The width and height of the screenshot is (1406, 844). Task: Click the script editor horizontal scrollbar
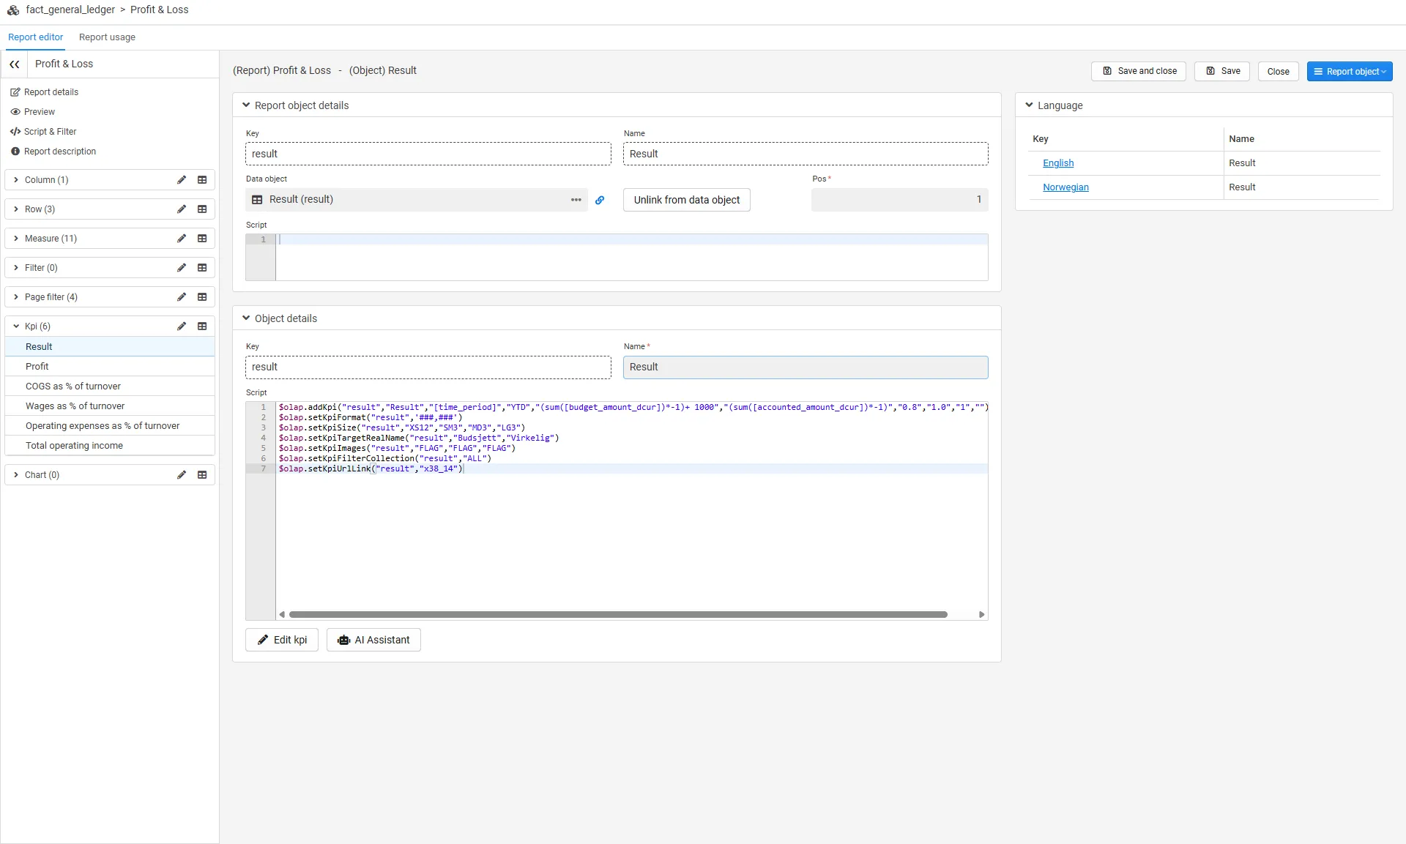[618, 615]
